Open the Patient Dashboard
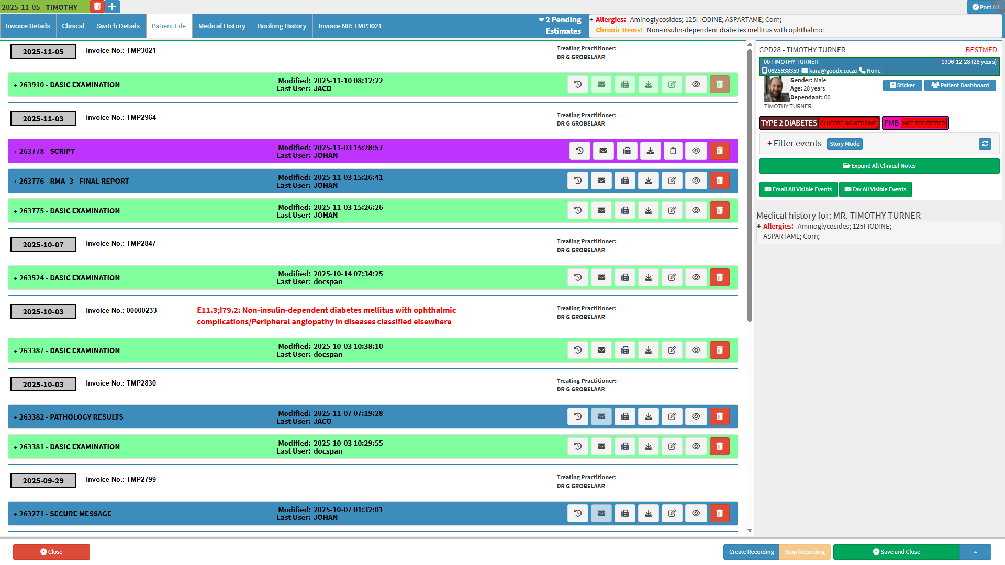The width and height of the screenshot is (1005, 565). click(x=959, y=85)
